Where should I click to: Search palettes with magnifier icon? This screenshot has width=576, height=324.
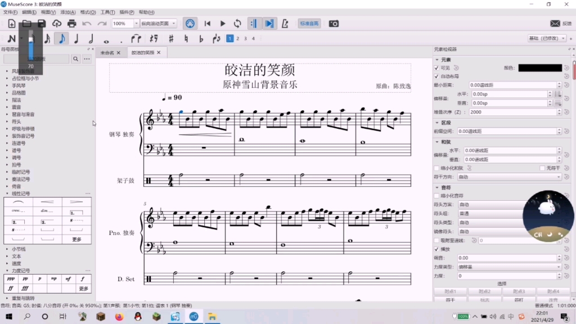tap(75, 58)
